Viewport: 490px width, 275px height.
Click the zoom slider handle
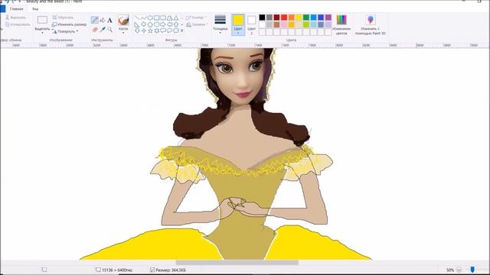coord(472,270)
